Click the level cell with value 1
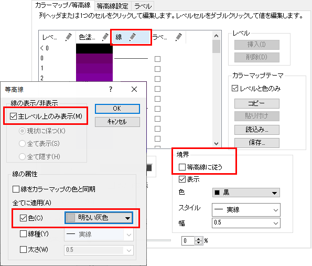This screenshot has width=312, height=266. point(57,68)
